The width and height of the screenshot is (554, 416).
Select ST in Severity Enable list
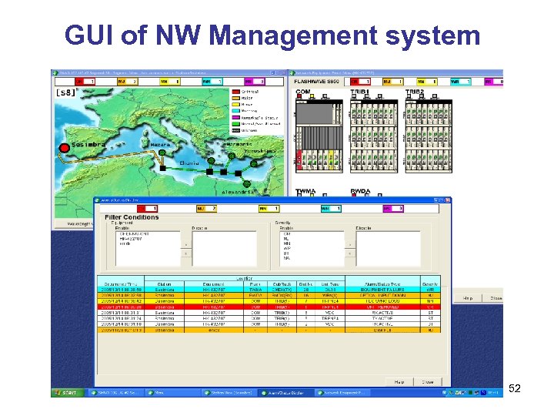(x=286, y=253)
